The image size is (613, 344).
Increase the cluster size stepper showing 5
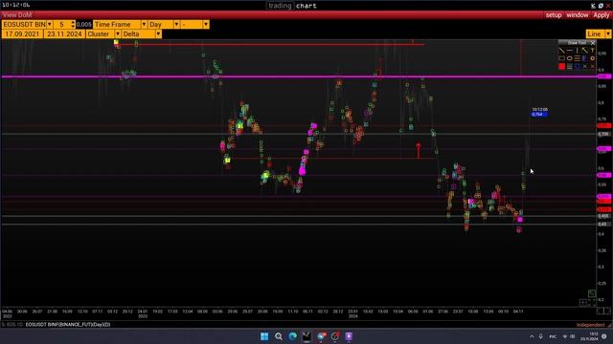pyautogui.click(x=73, y=23)
